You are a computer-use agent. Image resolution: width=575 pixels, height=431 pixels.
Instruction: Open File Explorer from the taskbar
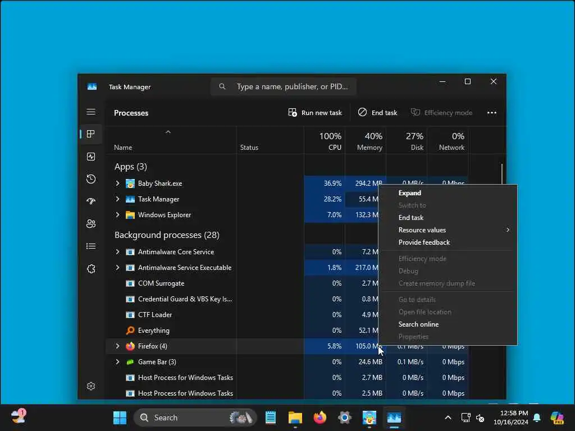[x=295, y=418]
